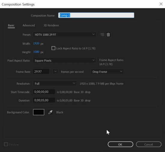
Task: Pick background color with eyedropper icon
Action: tap(50, 112)
